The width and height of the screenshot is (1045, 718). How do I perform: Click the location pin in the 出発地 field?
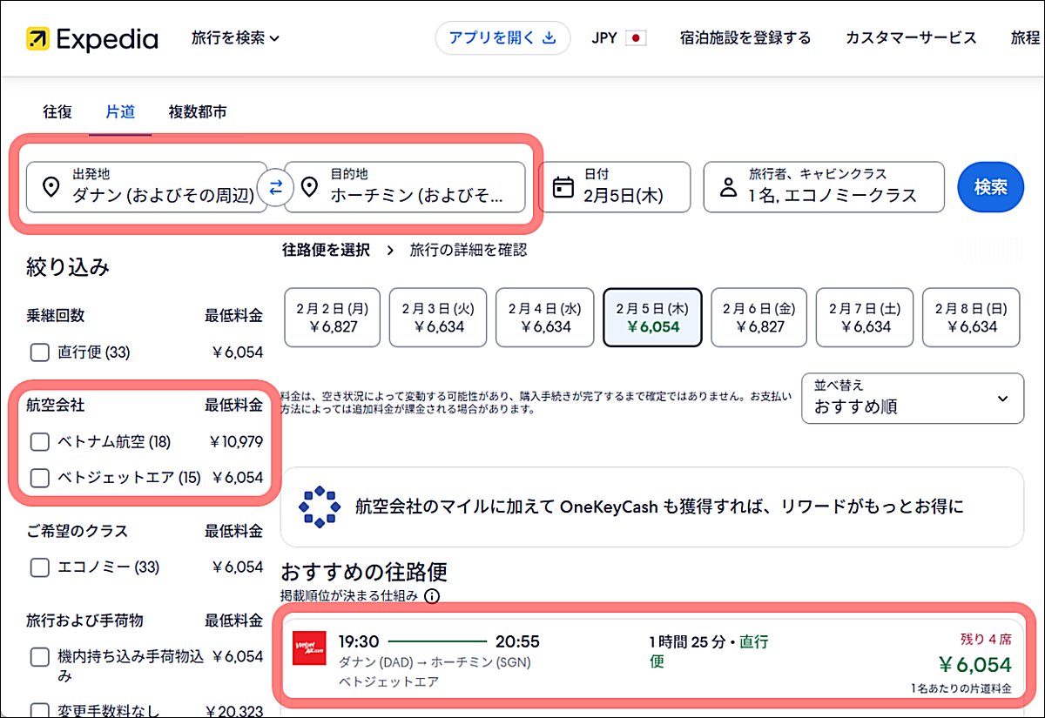(51, 188)
